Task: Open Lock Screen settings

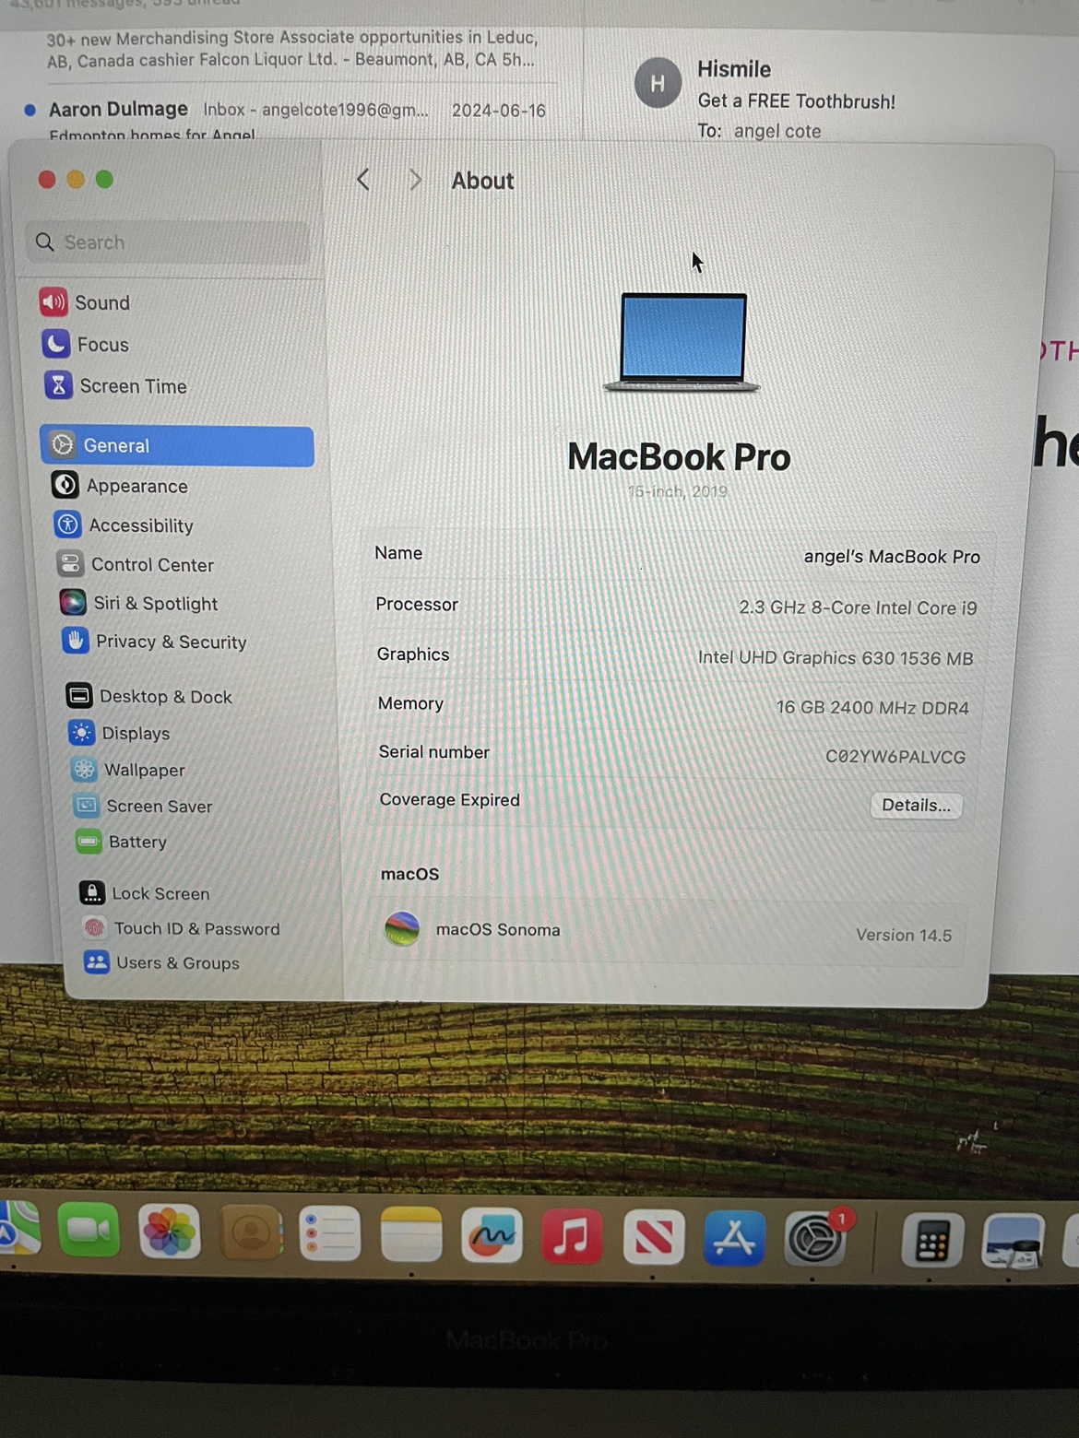Action: [x=145, y=893]
